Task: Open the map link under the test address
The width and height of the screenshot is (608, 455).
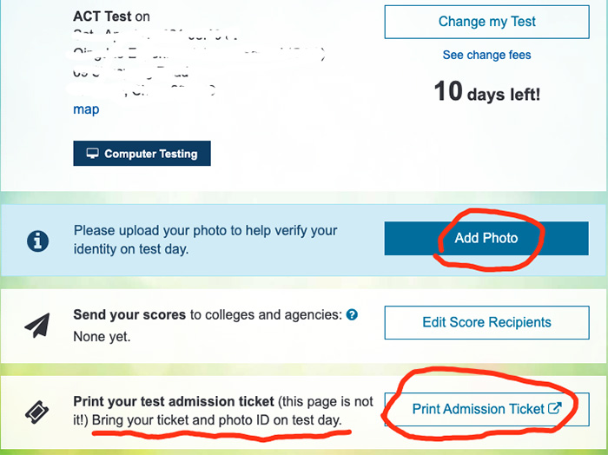Action: tap(86, 109)
